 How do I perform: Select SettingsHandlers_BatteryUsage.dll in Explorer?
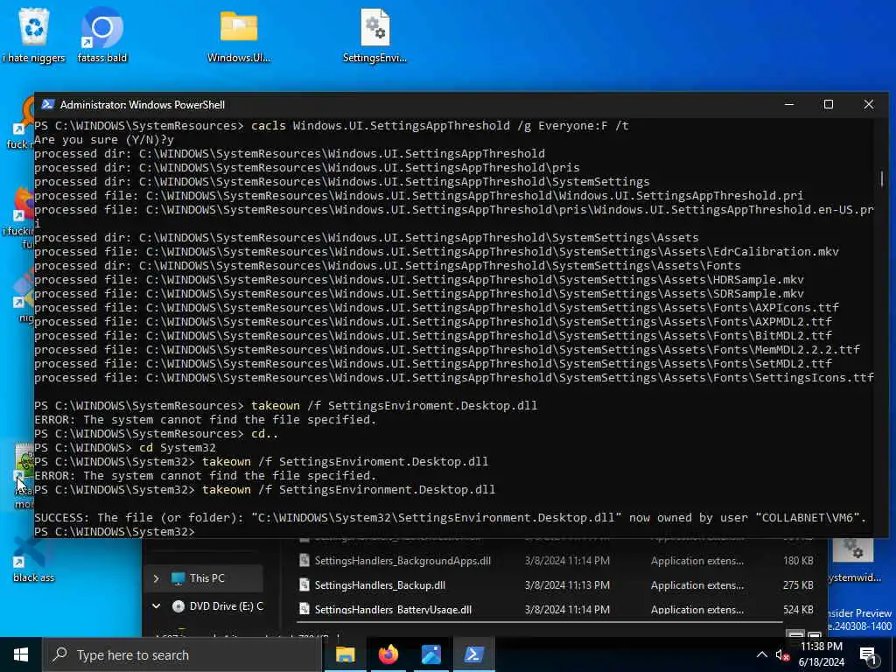point(393,609)
